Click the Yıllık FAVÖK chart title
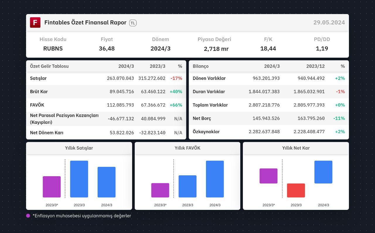 (x=187, y=148)
